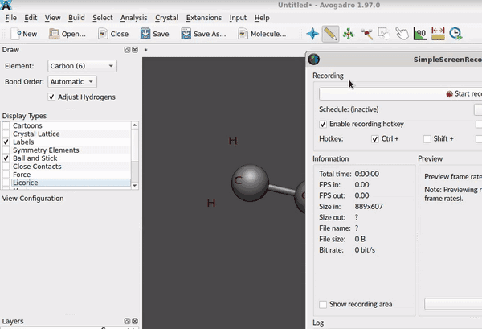Open the Crystal menu

pyautogui.click(x=166, y=18)
